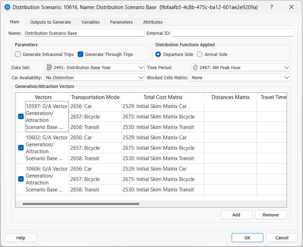Open the Data Set dropdown
Image resolution: width=303 pixels, height=247 pixels.
[141, 67]
